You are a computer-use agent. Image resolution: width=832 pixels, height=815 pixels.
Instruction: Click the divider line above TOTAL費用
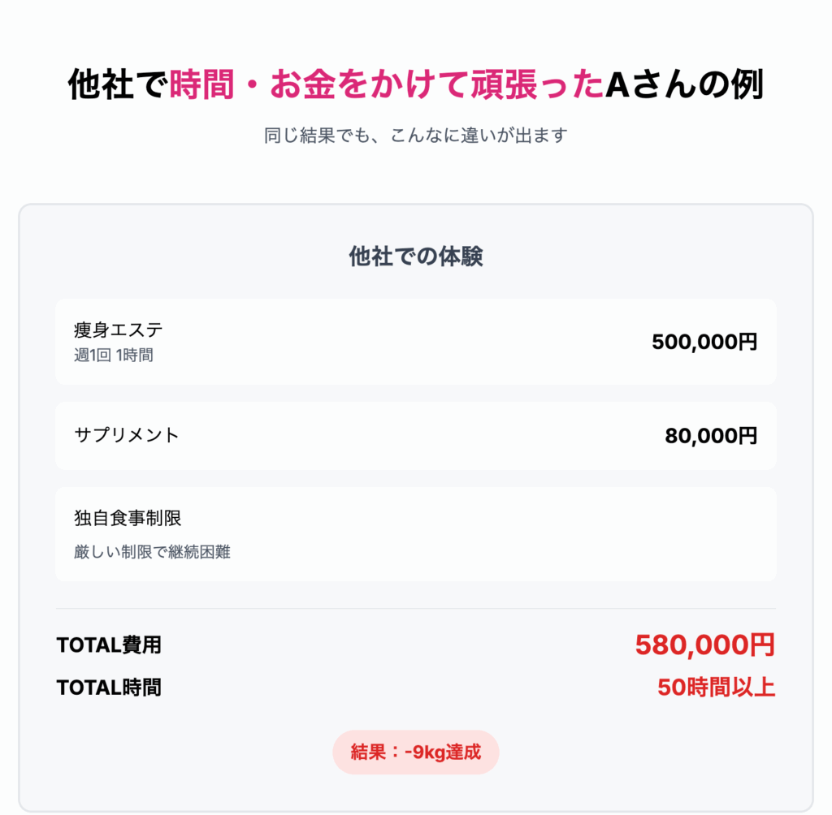(x=416, y=609)
